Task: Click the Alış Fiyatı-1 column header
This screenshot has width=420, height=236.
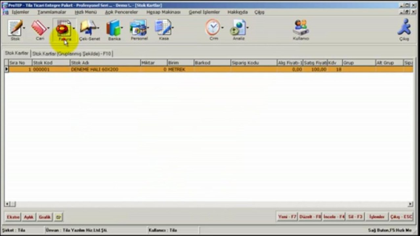Action: [x=290, y=63]
